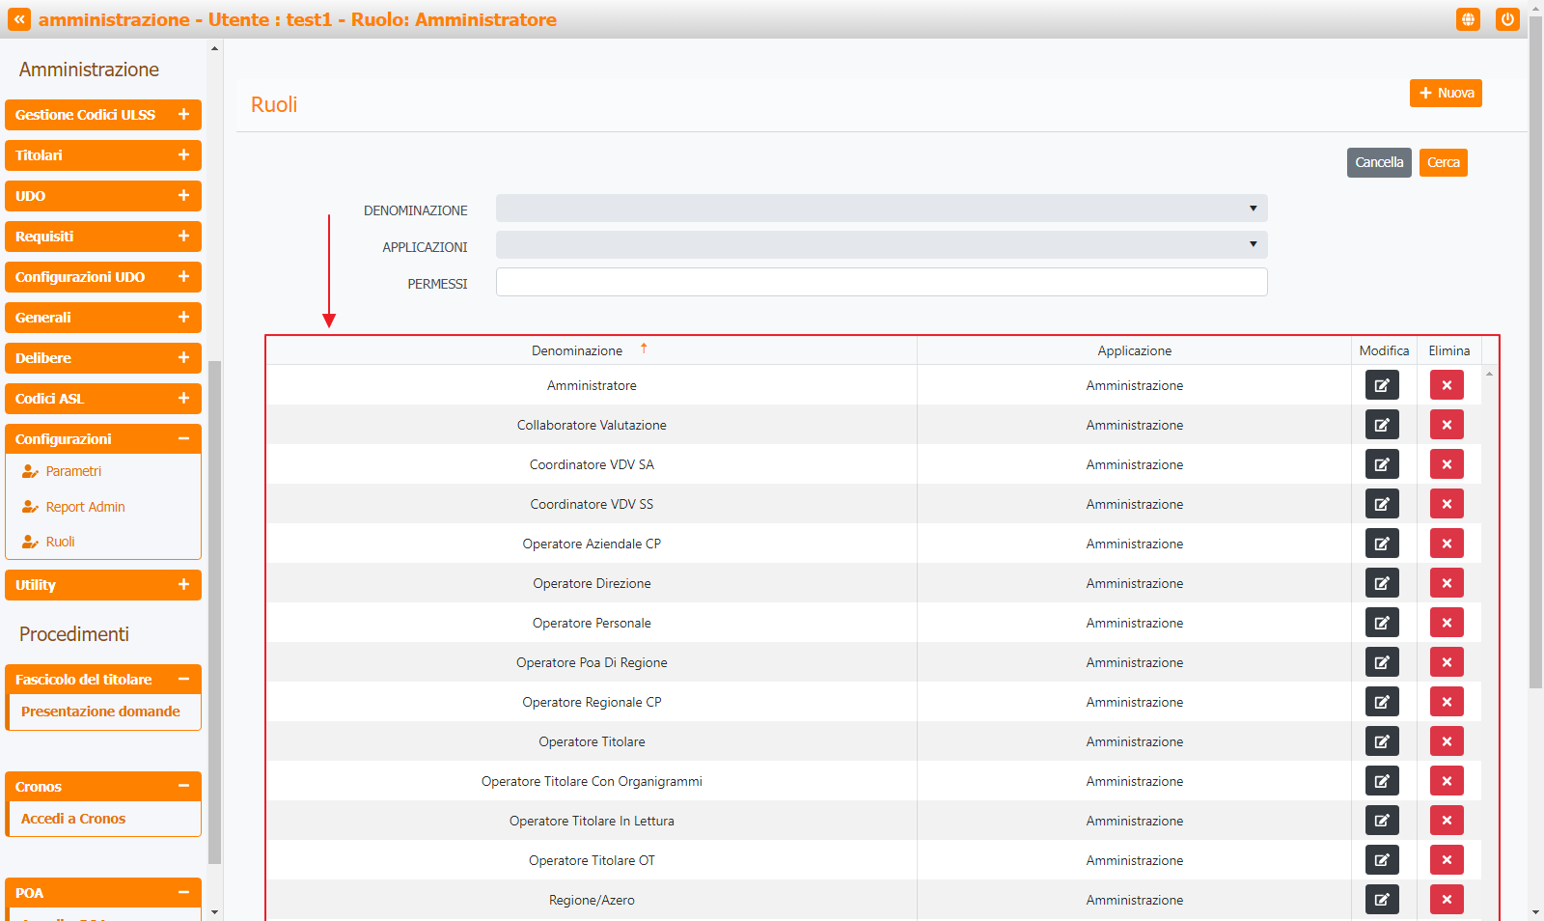
Task: Open Parametri menu item
Action: coord(73,471)
